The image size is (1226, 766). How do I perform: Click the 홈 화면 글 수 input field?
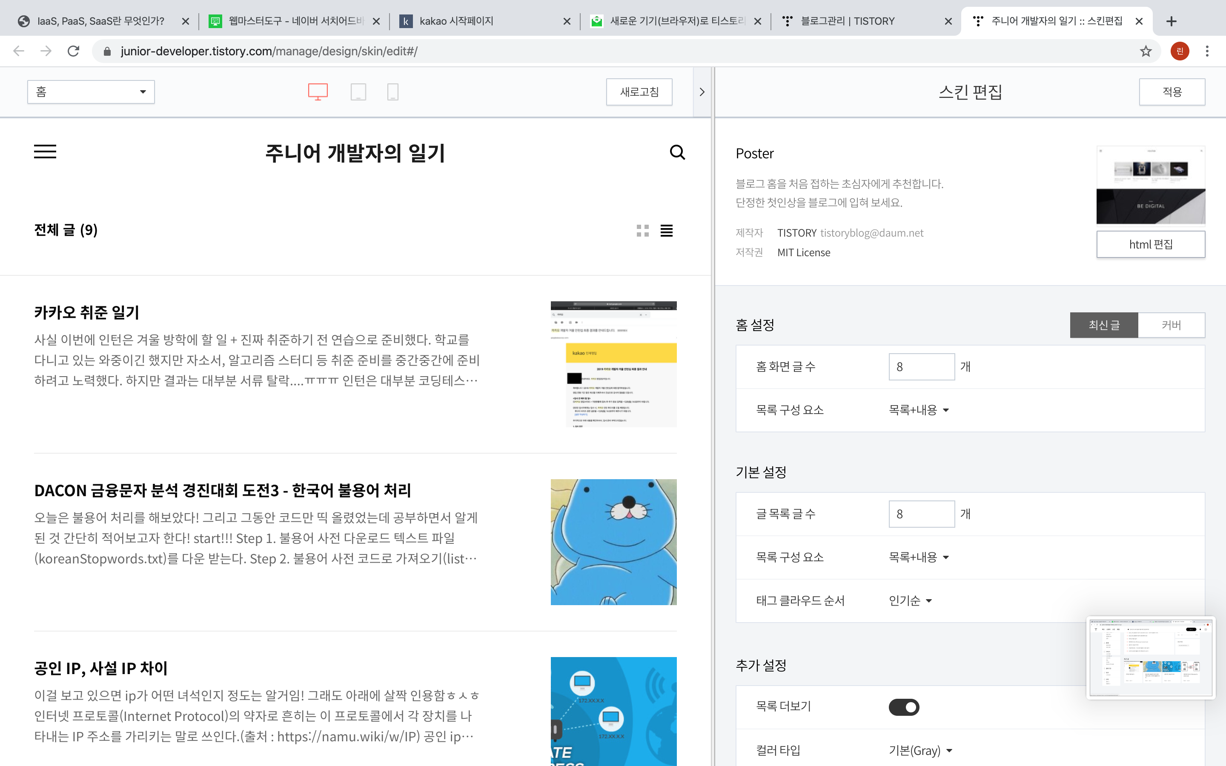[x=921, y=367]
